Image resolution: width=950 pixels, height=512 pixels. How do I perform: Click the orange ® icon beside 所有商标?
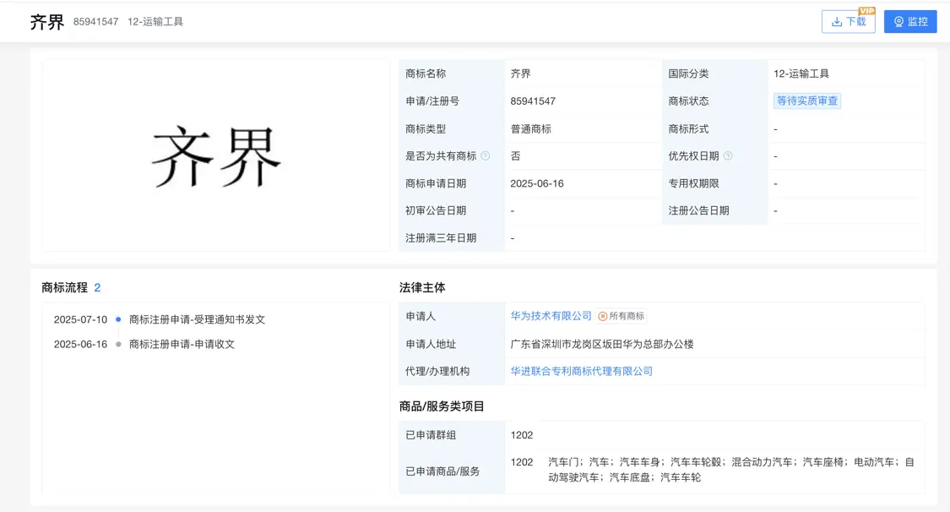601,316
